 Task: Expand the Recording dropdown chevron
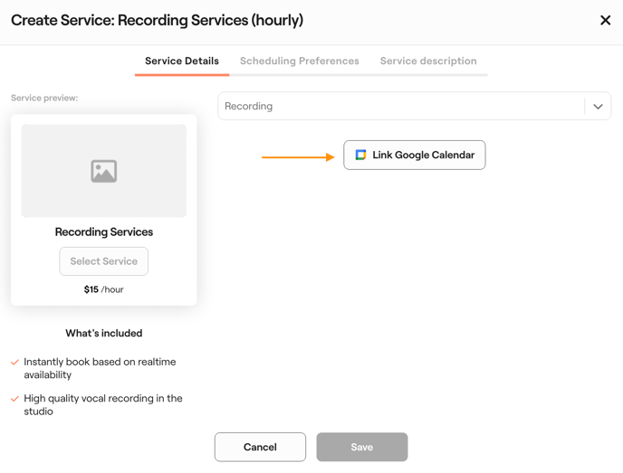coord(598,107)
